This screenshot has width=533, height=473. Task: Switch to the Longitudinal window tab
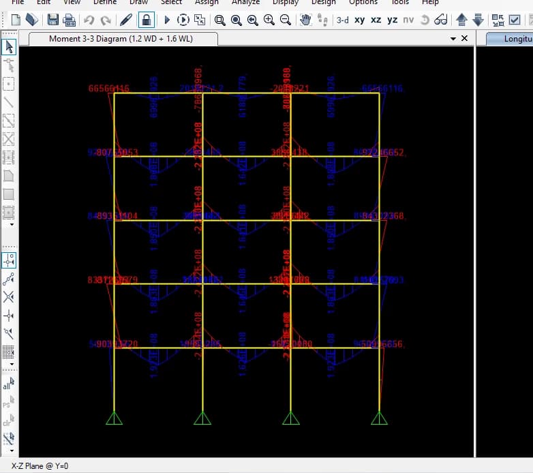510,39
